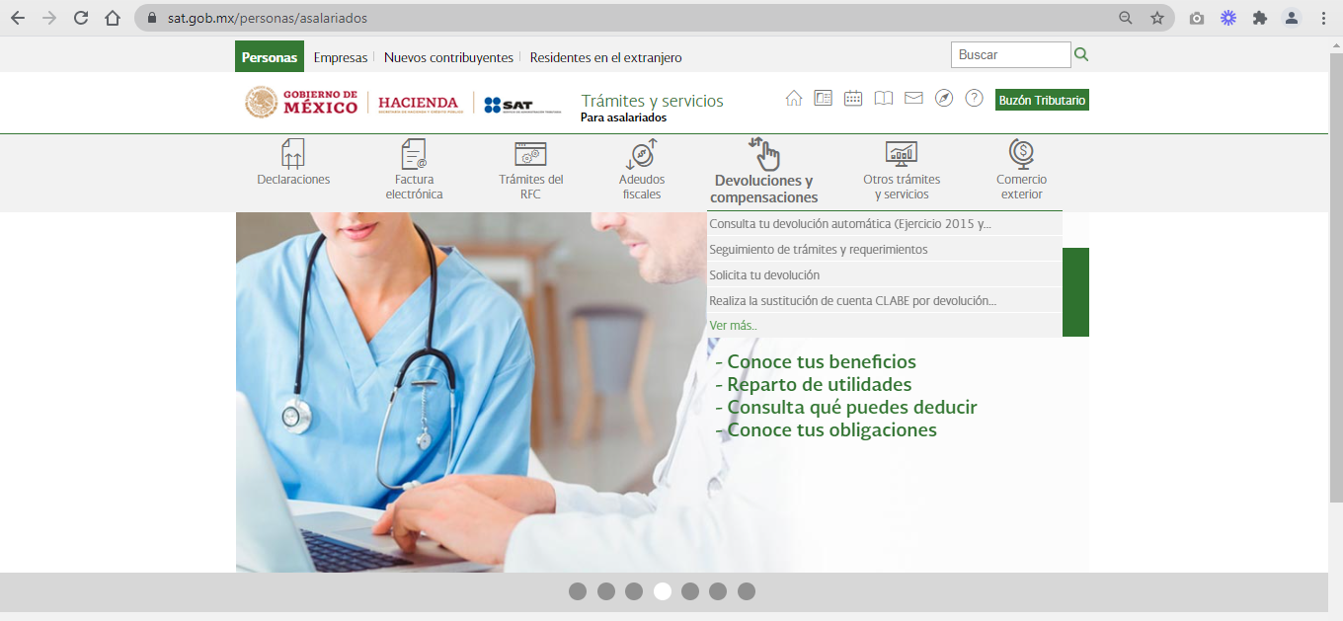Viewport: 1343px width, 621px height.
Task: Open the news panel icon beside home
Action: tap(823, 98)
